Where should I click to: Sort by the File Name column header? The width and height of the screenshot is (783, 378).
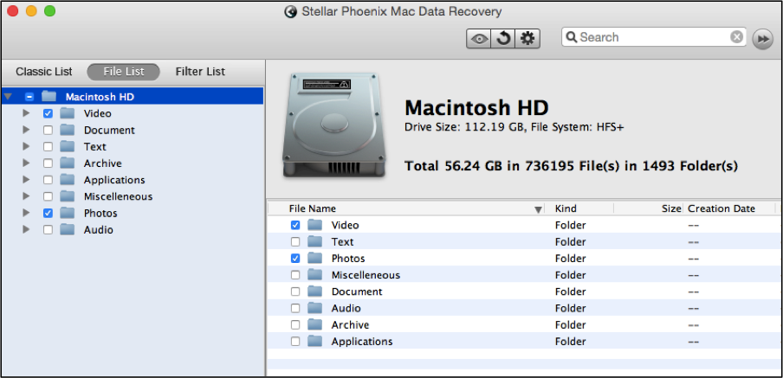405,208
